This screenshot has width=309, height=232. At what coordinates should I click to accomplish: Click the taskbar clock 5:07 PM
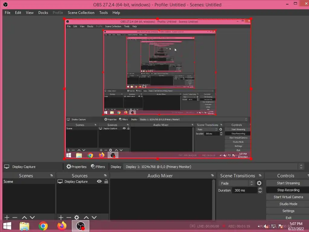296,224
